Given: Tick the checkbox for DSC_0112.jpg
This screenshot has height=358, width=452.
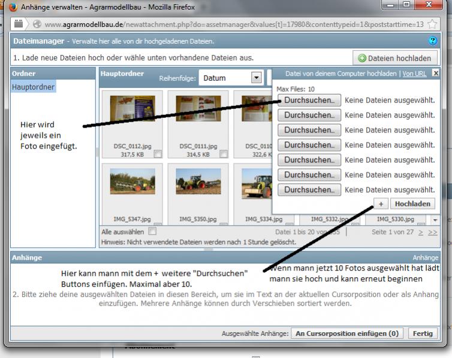Looking at the screenshot, I should (x=158, y=154).
